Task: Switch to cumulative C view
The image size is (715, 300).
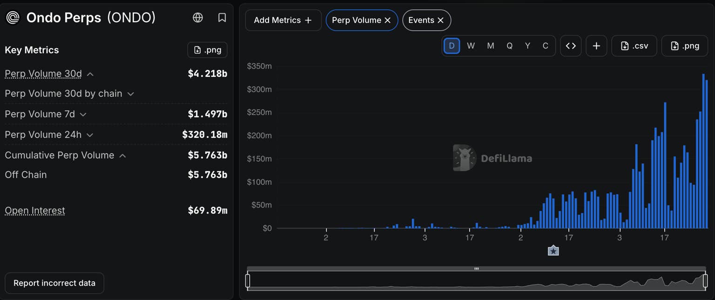Action: 546,46
